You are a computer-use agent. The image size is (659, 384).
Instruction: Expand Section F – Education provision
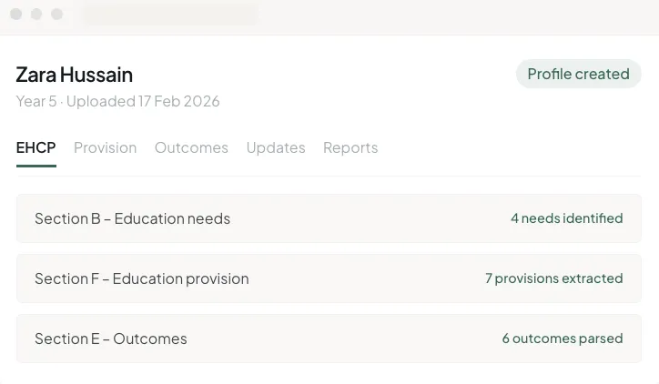[x=329, y=278]
